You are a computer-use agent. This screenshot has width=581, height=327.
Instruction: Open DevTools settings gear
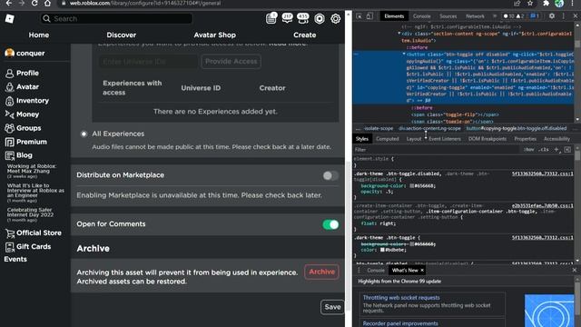pyautogui.click(x=552, y=16)
